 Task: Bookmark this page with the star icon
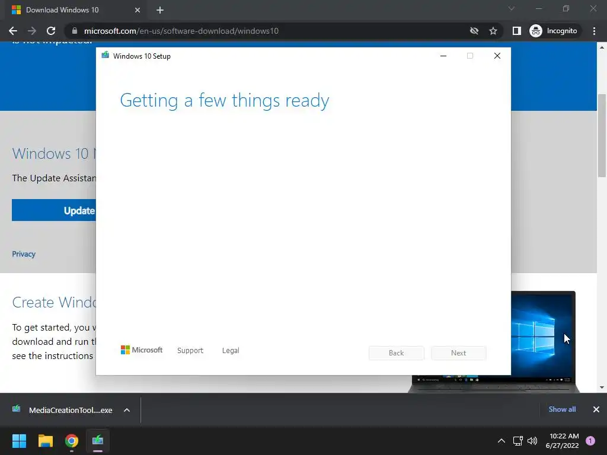click(493, 31)
